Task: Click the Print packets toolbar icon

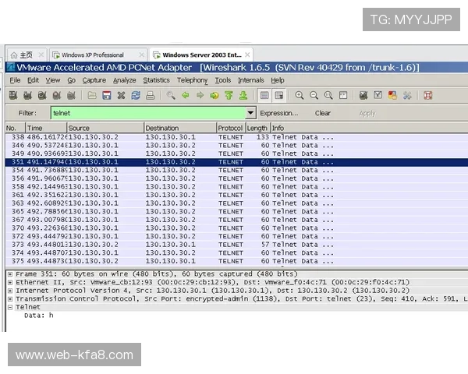Action: pyautogui.click(x=150, y=96)
